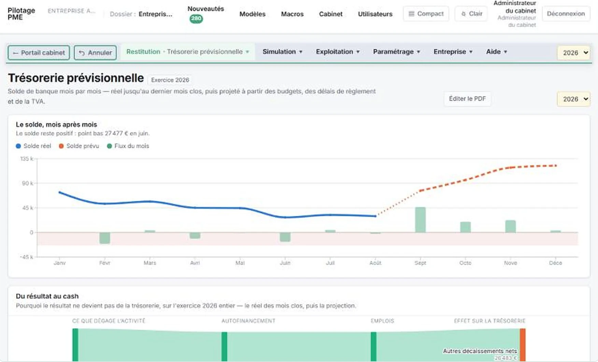Open the Nouveautés menu item

coord(206,9)
